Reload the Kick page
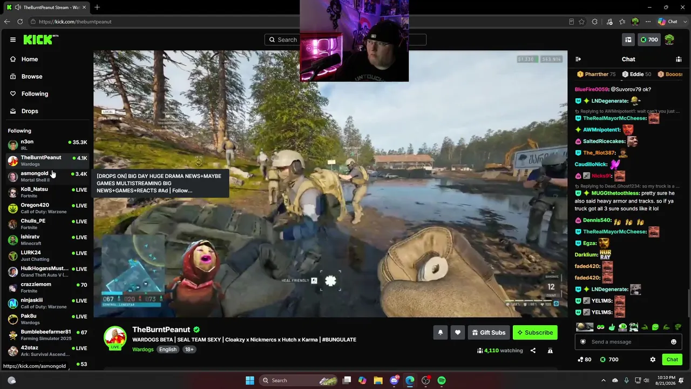Screen dimensions: 691x389 (20, 22)
